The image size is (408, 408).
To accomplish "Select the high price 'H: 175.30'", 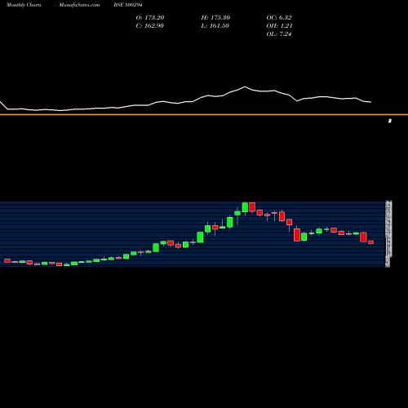I will [215, 17].
